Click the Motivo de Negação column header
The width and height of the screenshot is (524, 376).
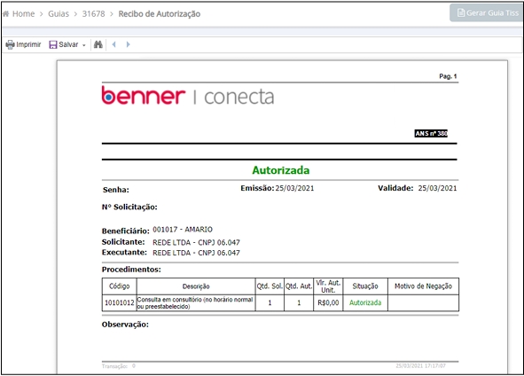click(x=423, y=286)
